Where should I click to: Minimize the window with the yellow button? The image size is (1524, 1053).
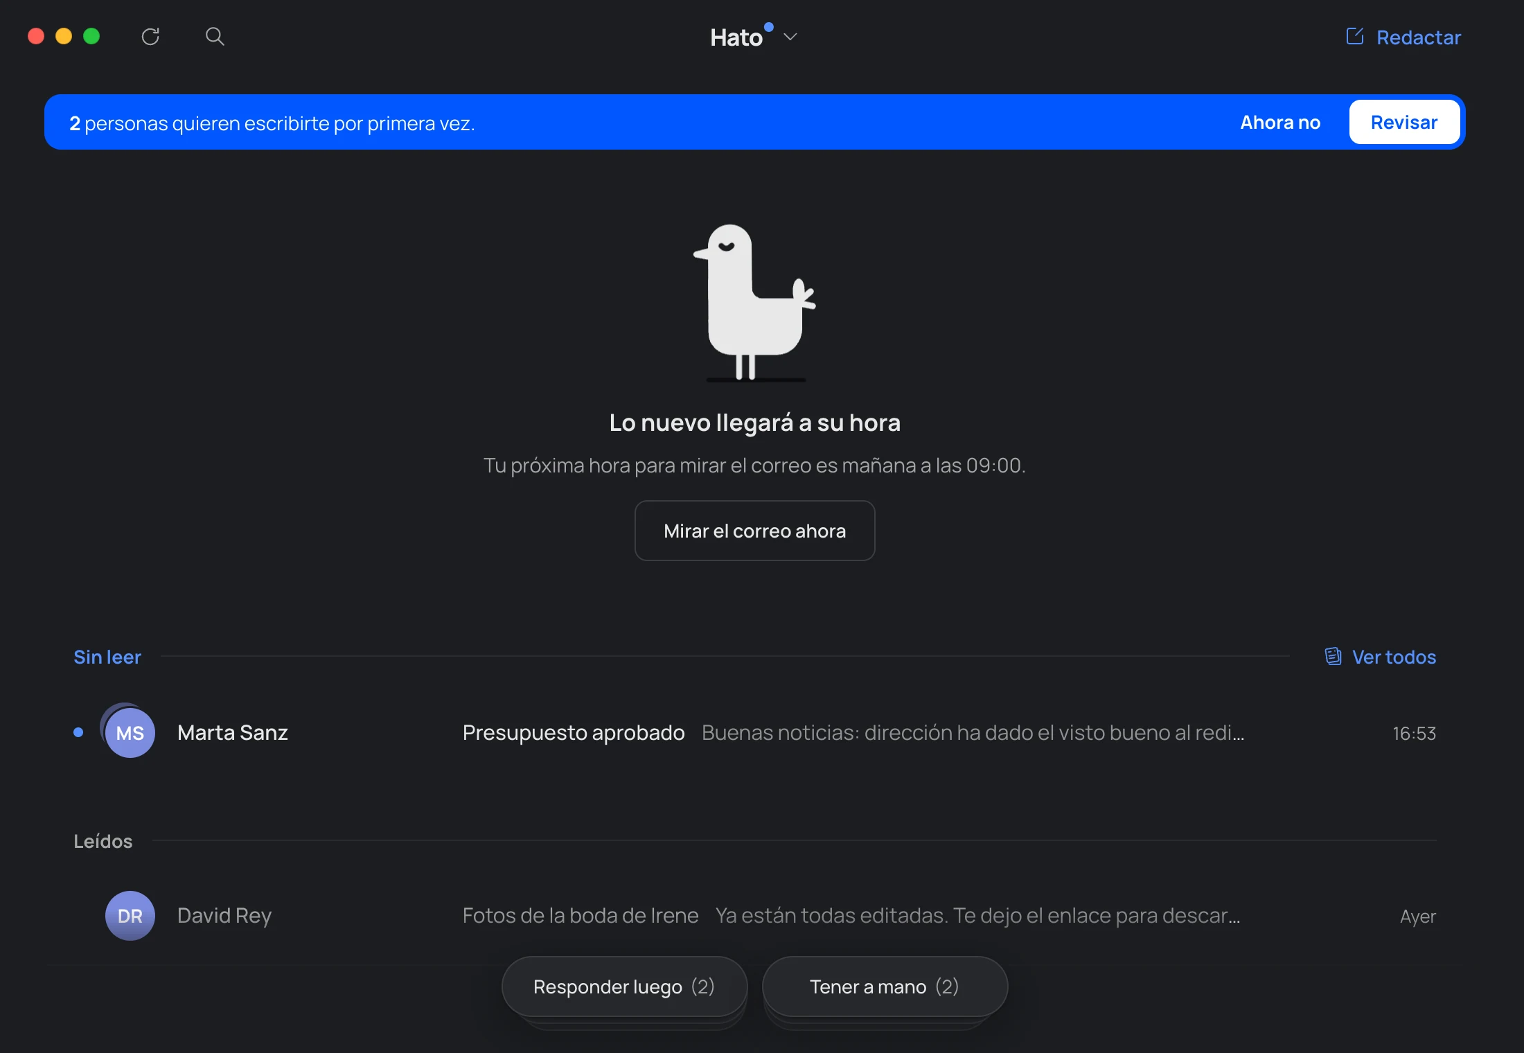[x=64, y=36]
